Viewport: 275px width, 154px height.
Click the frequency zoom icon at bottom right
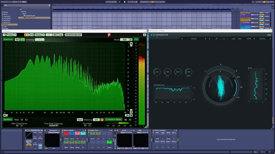pos(131,115)
